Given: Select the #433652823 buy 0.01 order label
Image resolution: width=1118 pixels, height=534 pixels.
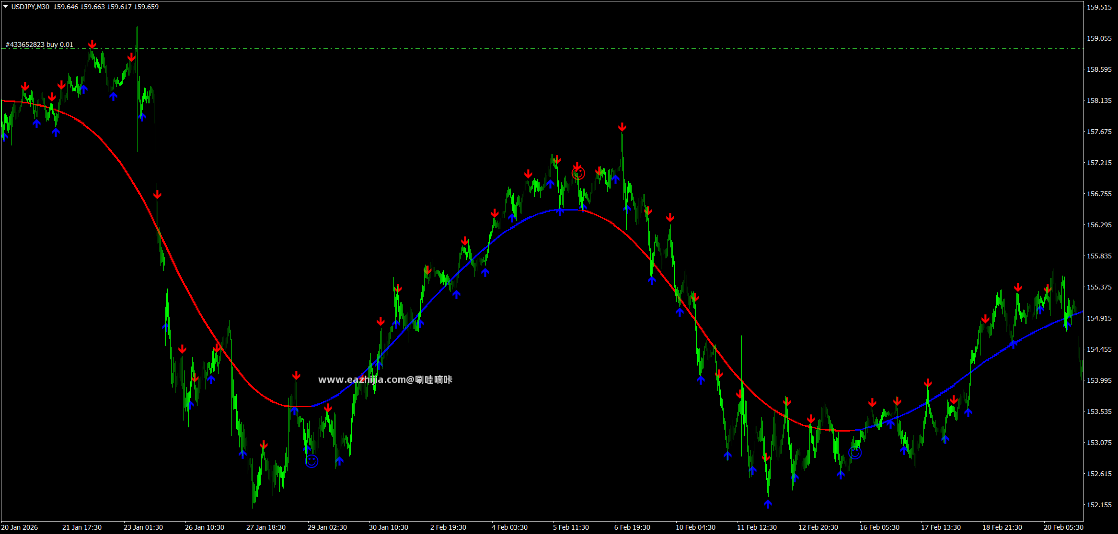Looking at the screenshot, I should click(39, 44).
